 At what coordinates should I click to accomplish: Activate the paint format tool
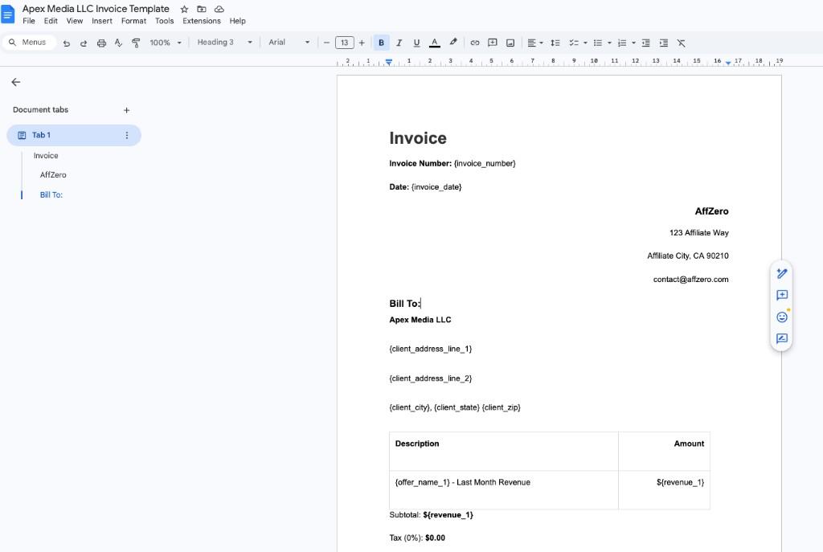tap(136, 43)
